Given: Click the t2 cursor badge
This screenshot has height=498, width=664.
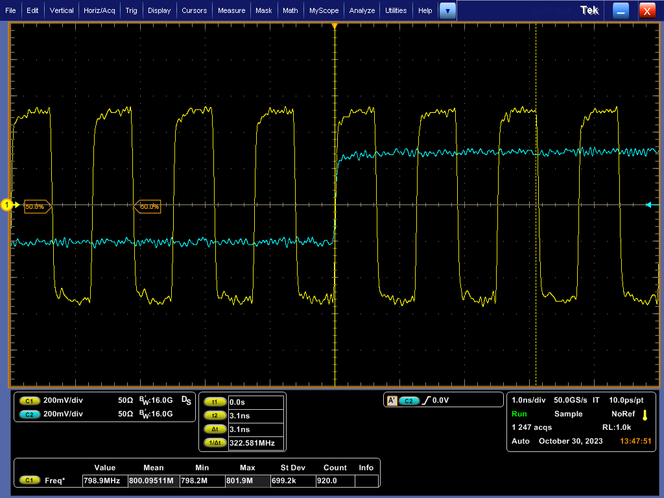Looking at the screenshot, I should coord(215,415).
